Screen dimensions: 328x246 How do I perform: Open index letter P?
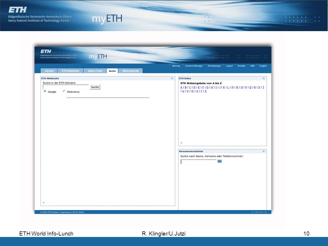tap(246, 88)
